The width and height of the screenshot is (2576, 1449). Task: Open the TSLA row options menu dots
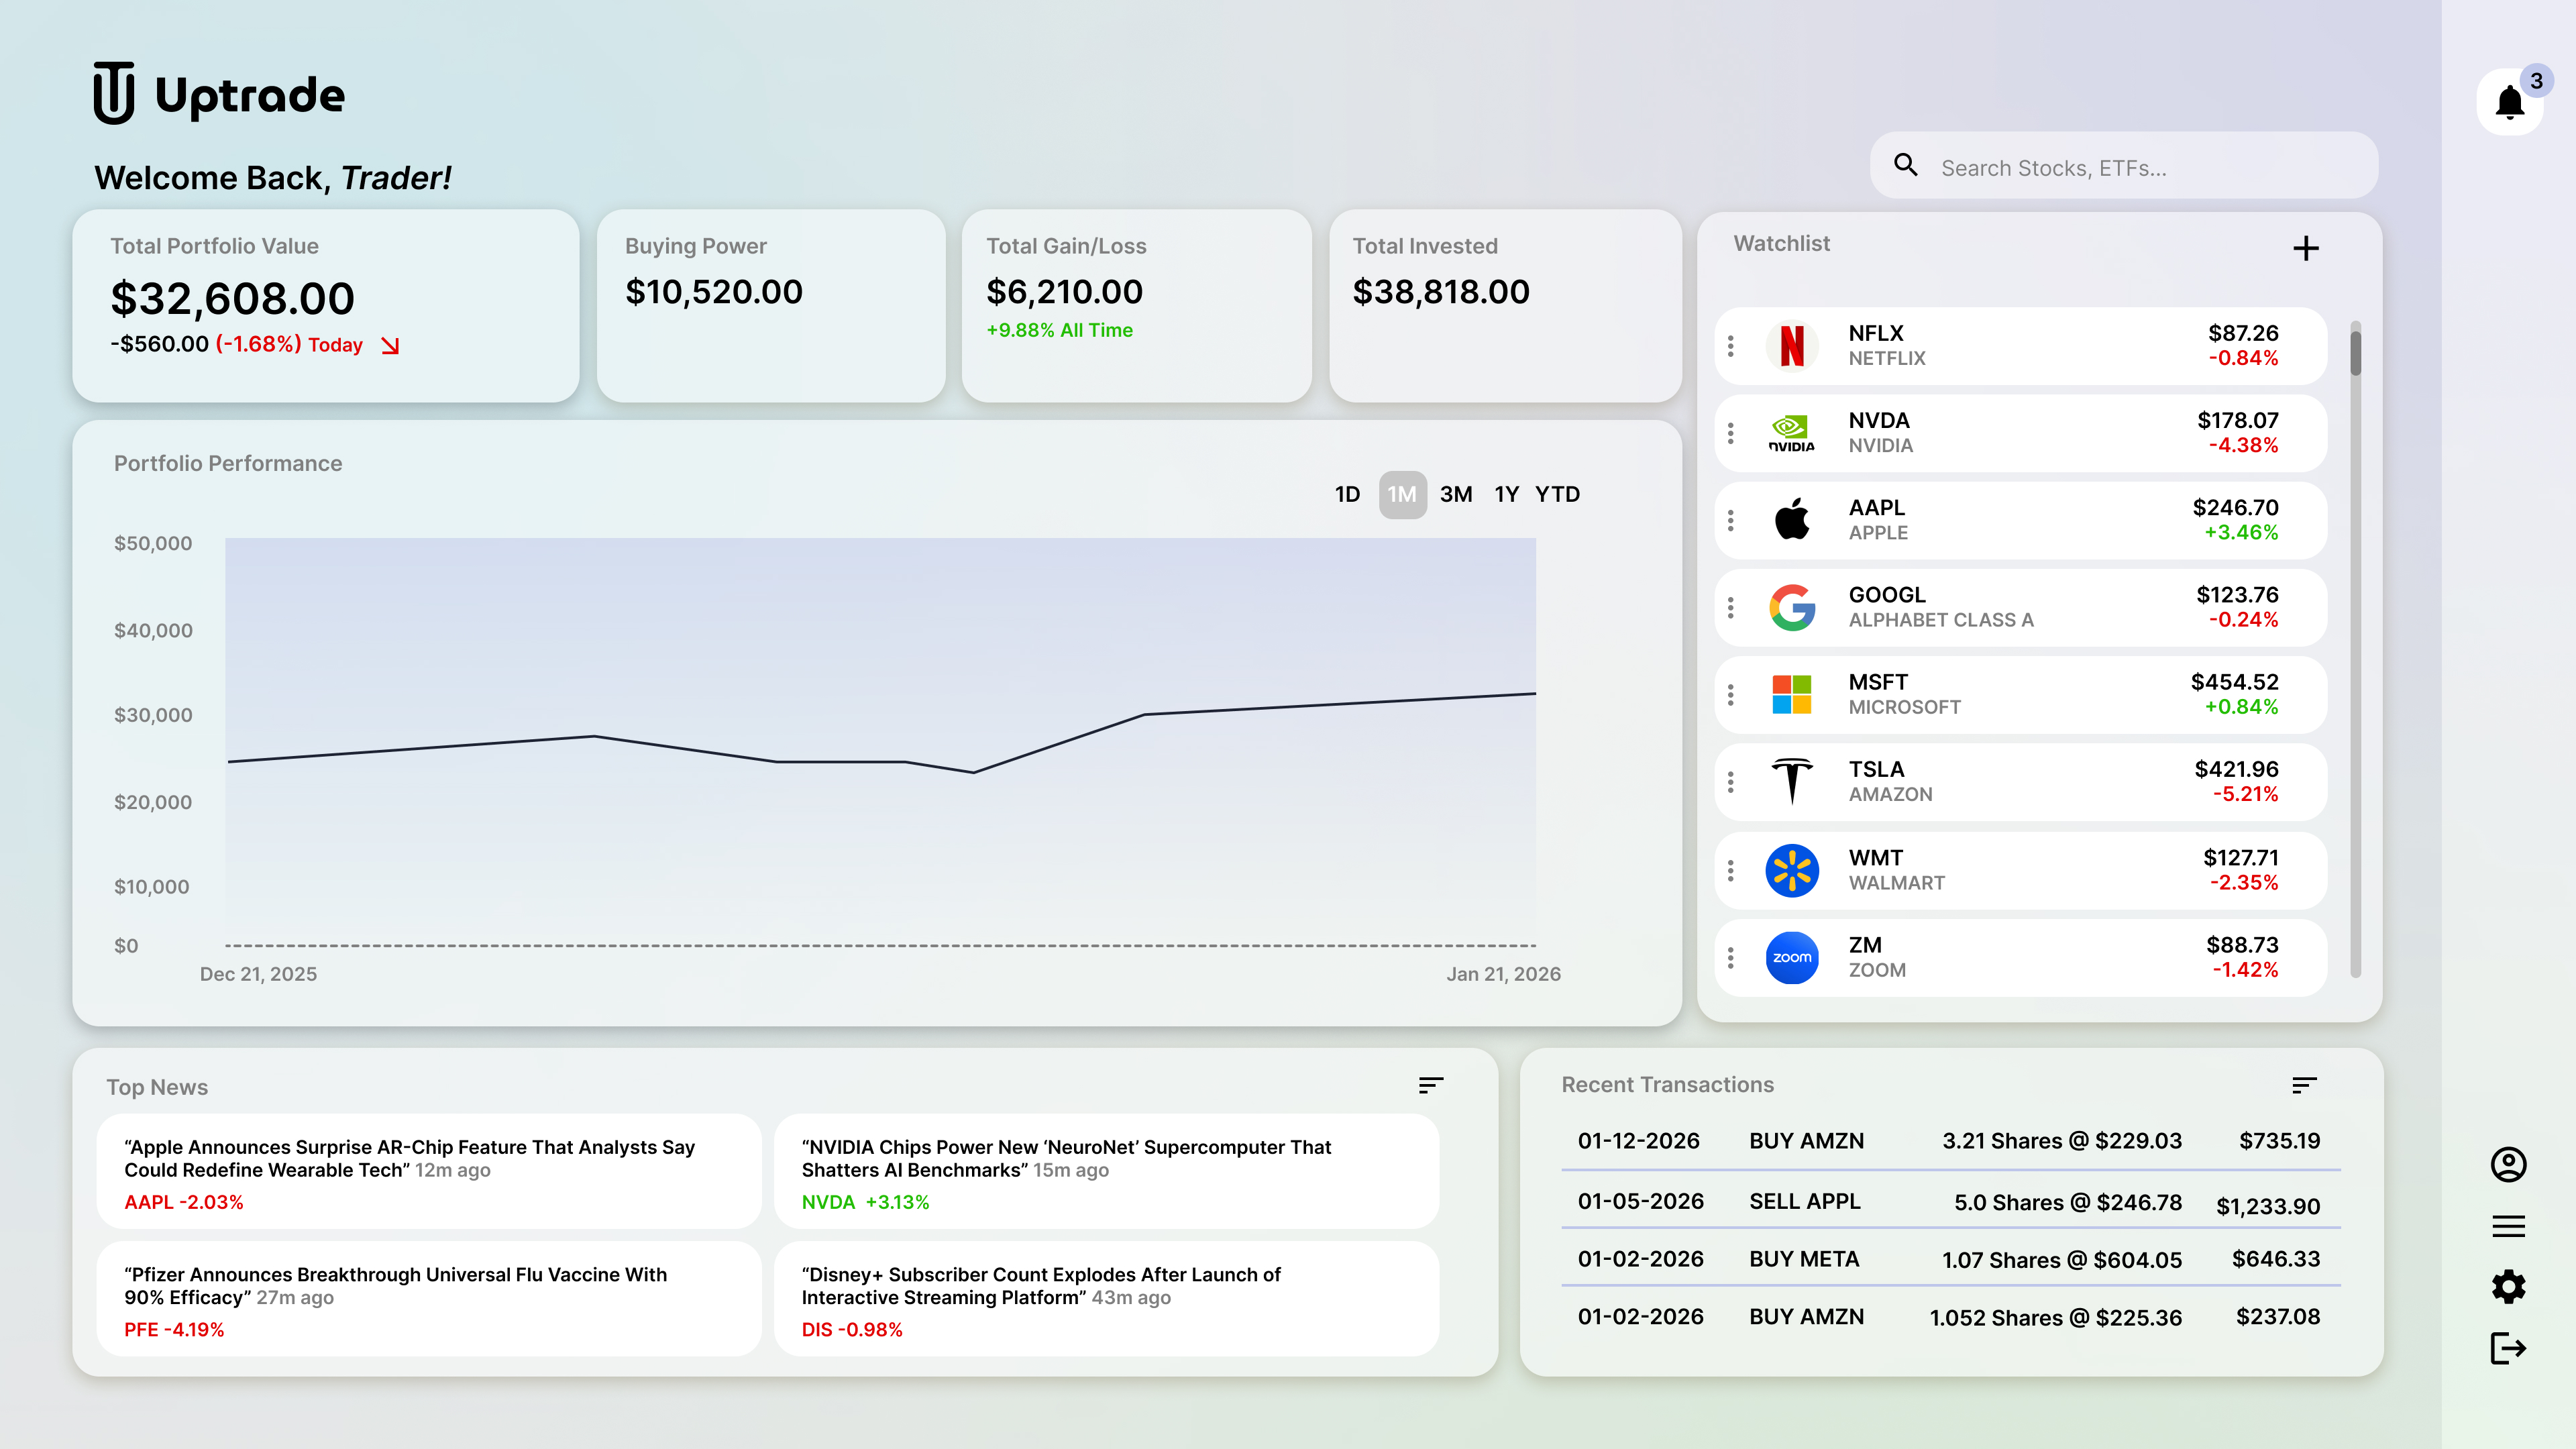1731,781
